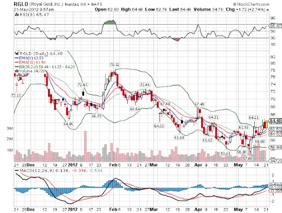Click the 65.47 RSI value tag on scale

tap(275, 26)
